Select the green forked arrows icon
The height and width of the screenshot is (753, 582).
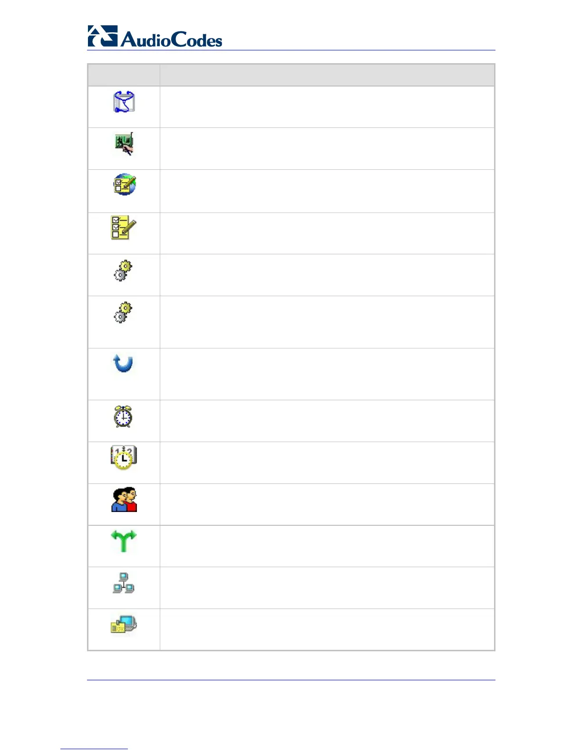click(x=123, y=541)
